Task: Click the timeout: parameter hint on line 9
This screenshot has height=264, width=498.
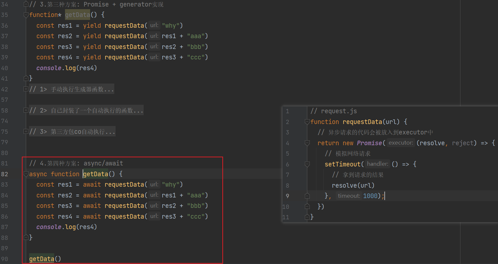Action: click(349, 196)
